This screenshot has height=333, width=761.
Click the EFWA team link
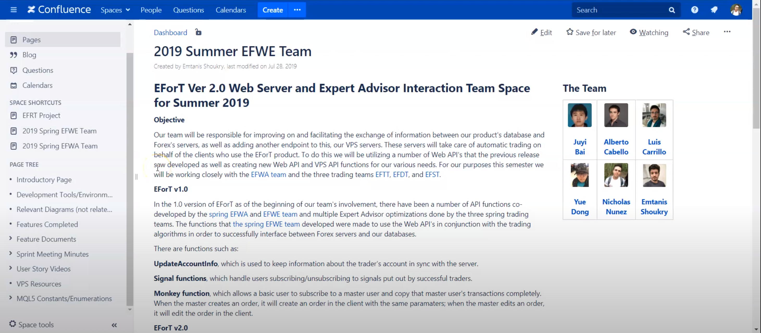(x=268, y=174)
